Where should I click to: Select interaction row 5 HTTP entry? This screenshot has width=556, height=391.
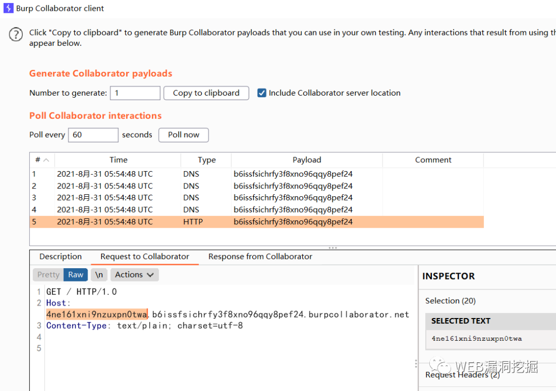point(257,222)
